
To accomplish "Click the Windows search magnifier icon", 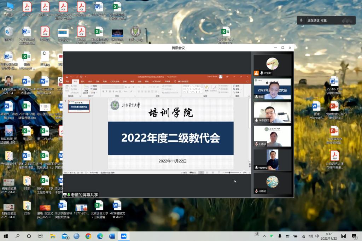I will (x=17, y=236).
